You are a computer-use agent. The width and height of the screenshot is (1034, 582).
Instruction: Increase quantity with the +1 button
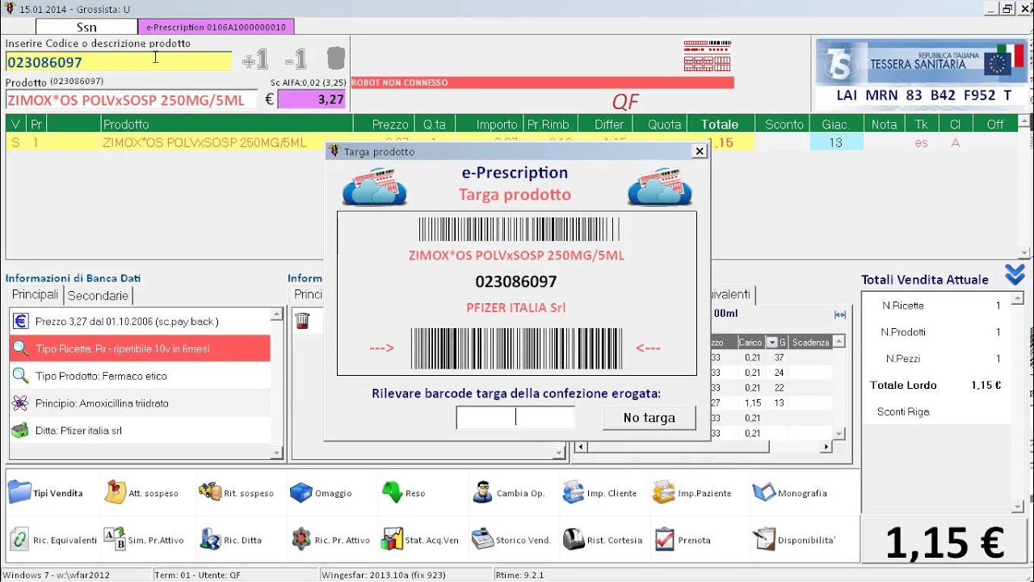254,60
